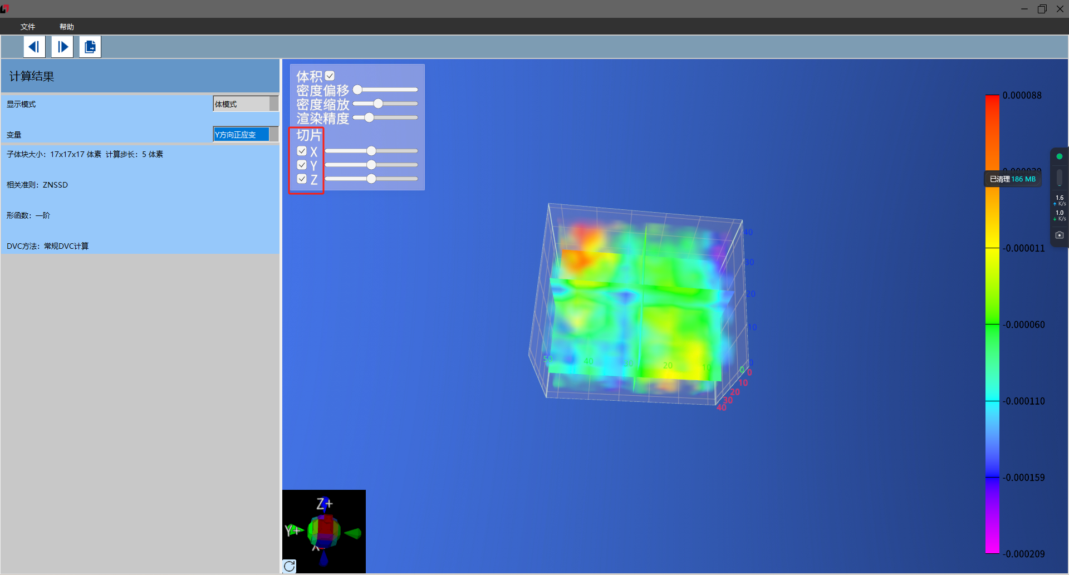Click the app logo in the title bar

coord(5,8)
